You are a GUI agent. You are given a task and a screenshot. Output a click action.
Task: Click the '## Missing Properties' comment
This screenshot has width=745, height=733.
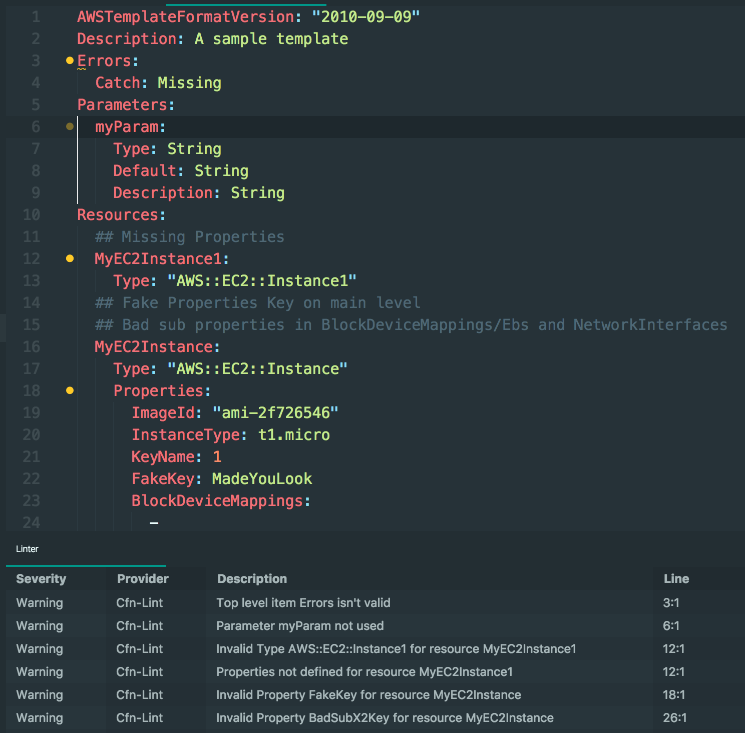190,236
